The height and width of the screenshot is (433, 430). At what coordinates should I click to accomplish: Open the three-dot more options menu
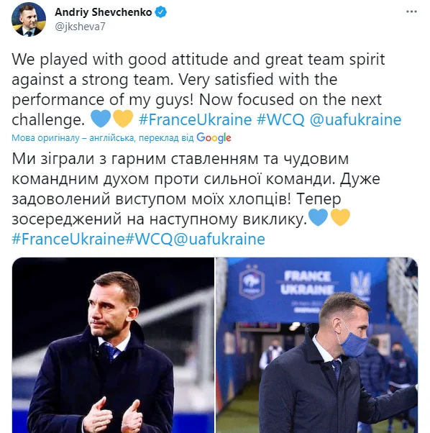click(x=411, y=12)
